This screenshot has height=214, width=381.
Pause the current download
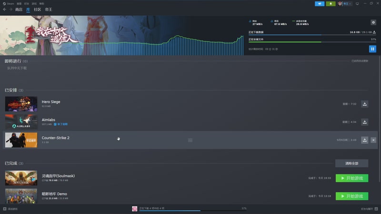pyautogui.click(x=372, y=49)
